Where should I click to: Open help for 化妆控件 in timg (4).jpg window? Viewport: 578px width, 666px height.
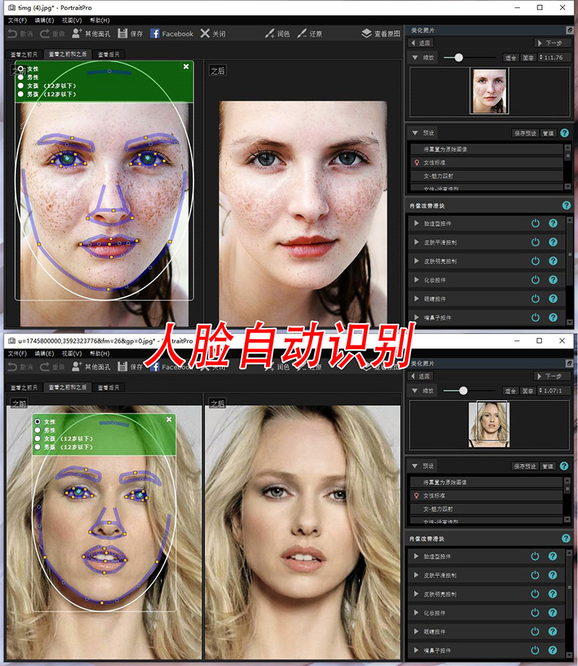553,280
